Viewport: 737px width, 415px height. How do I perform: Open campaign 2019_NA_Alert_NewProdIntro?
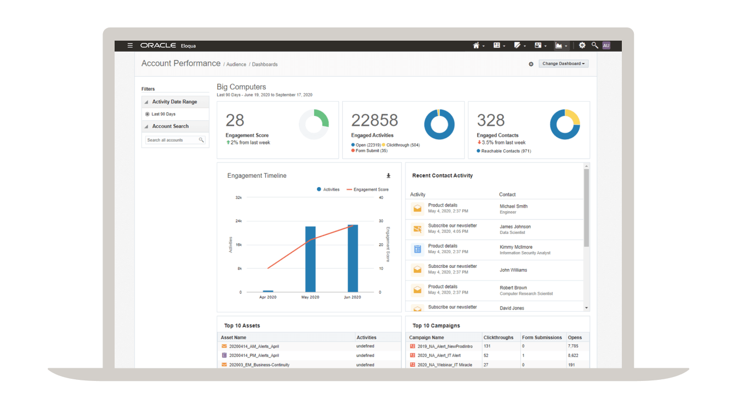tap(444, 346)
